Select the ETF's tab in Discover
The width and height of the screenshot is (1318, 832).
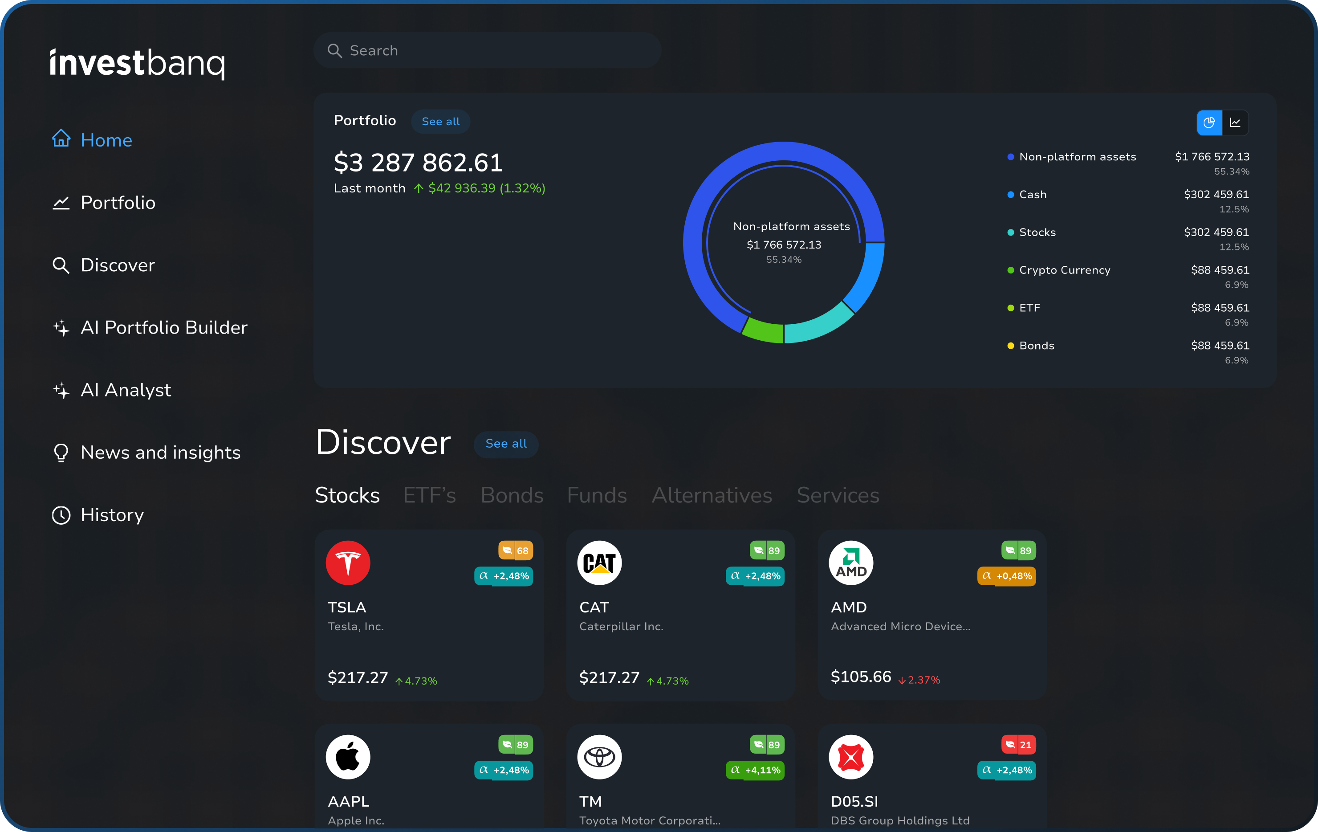(x=430, y=495)
